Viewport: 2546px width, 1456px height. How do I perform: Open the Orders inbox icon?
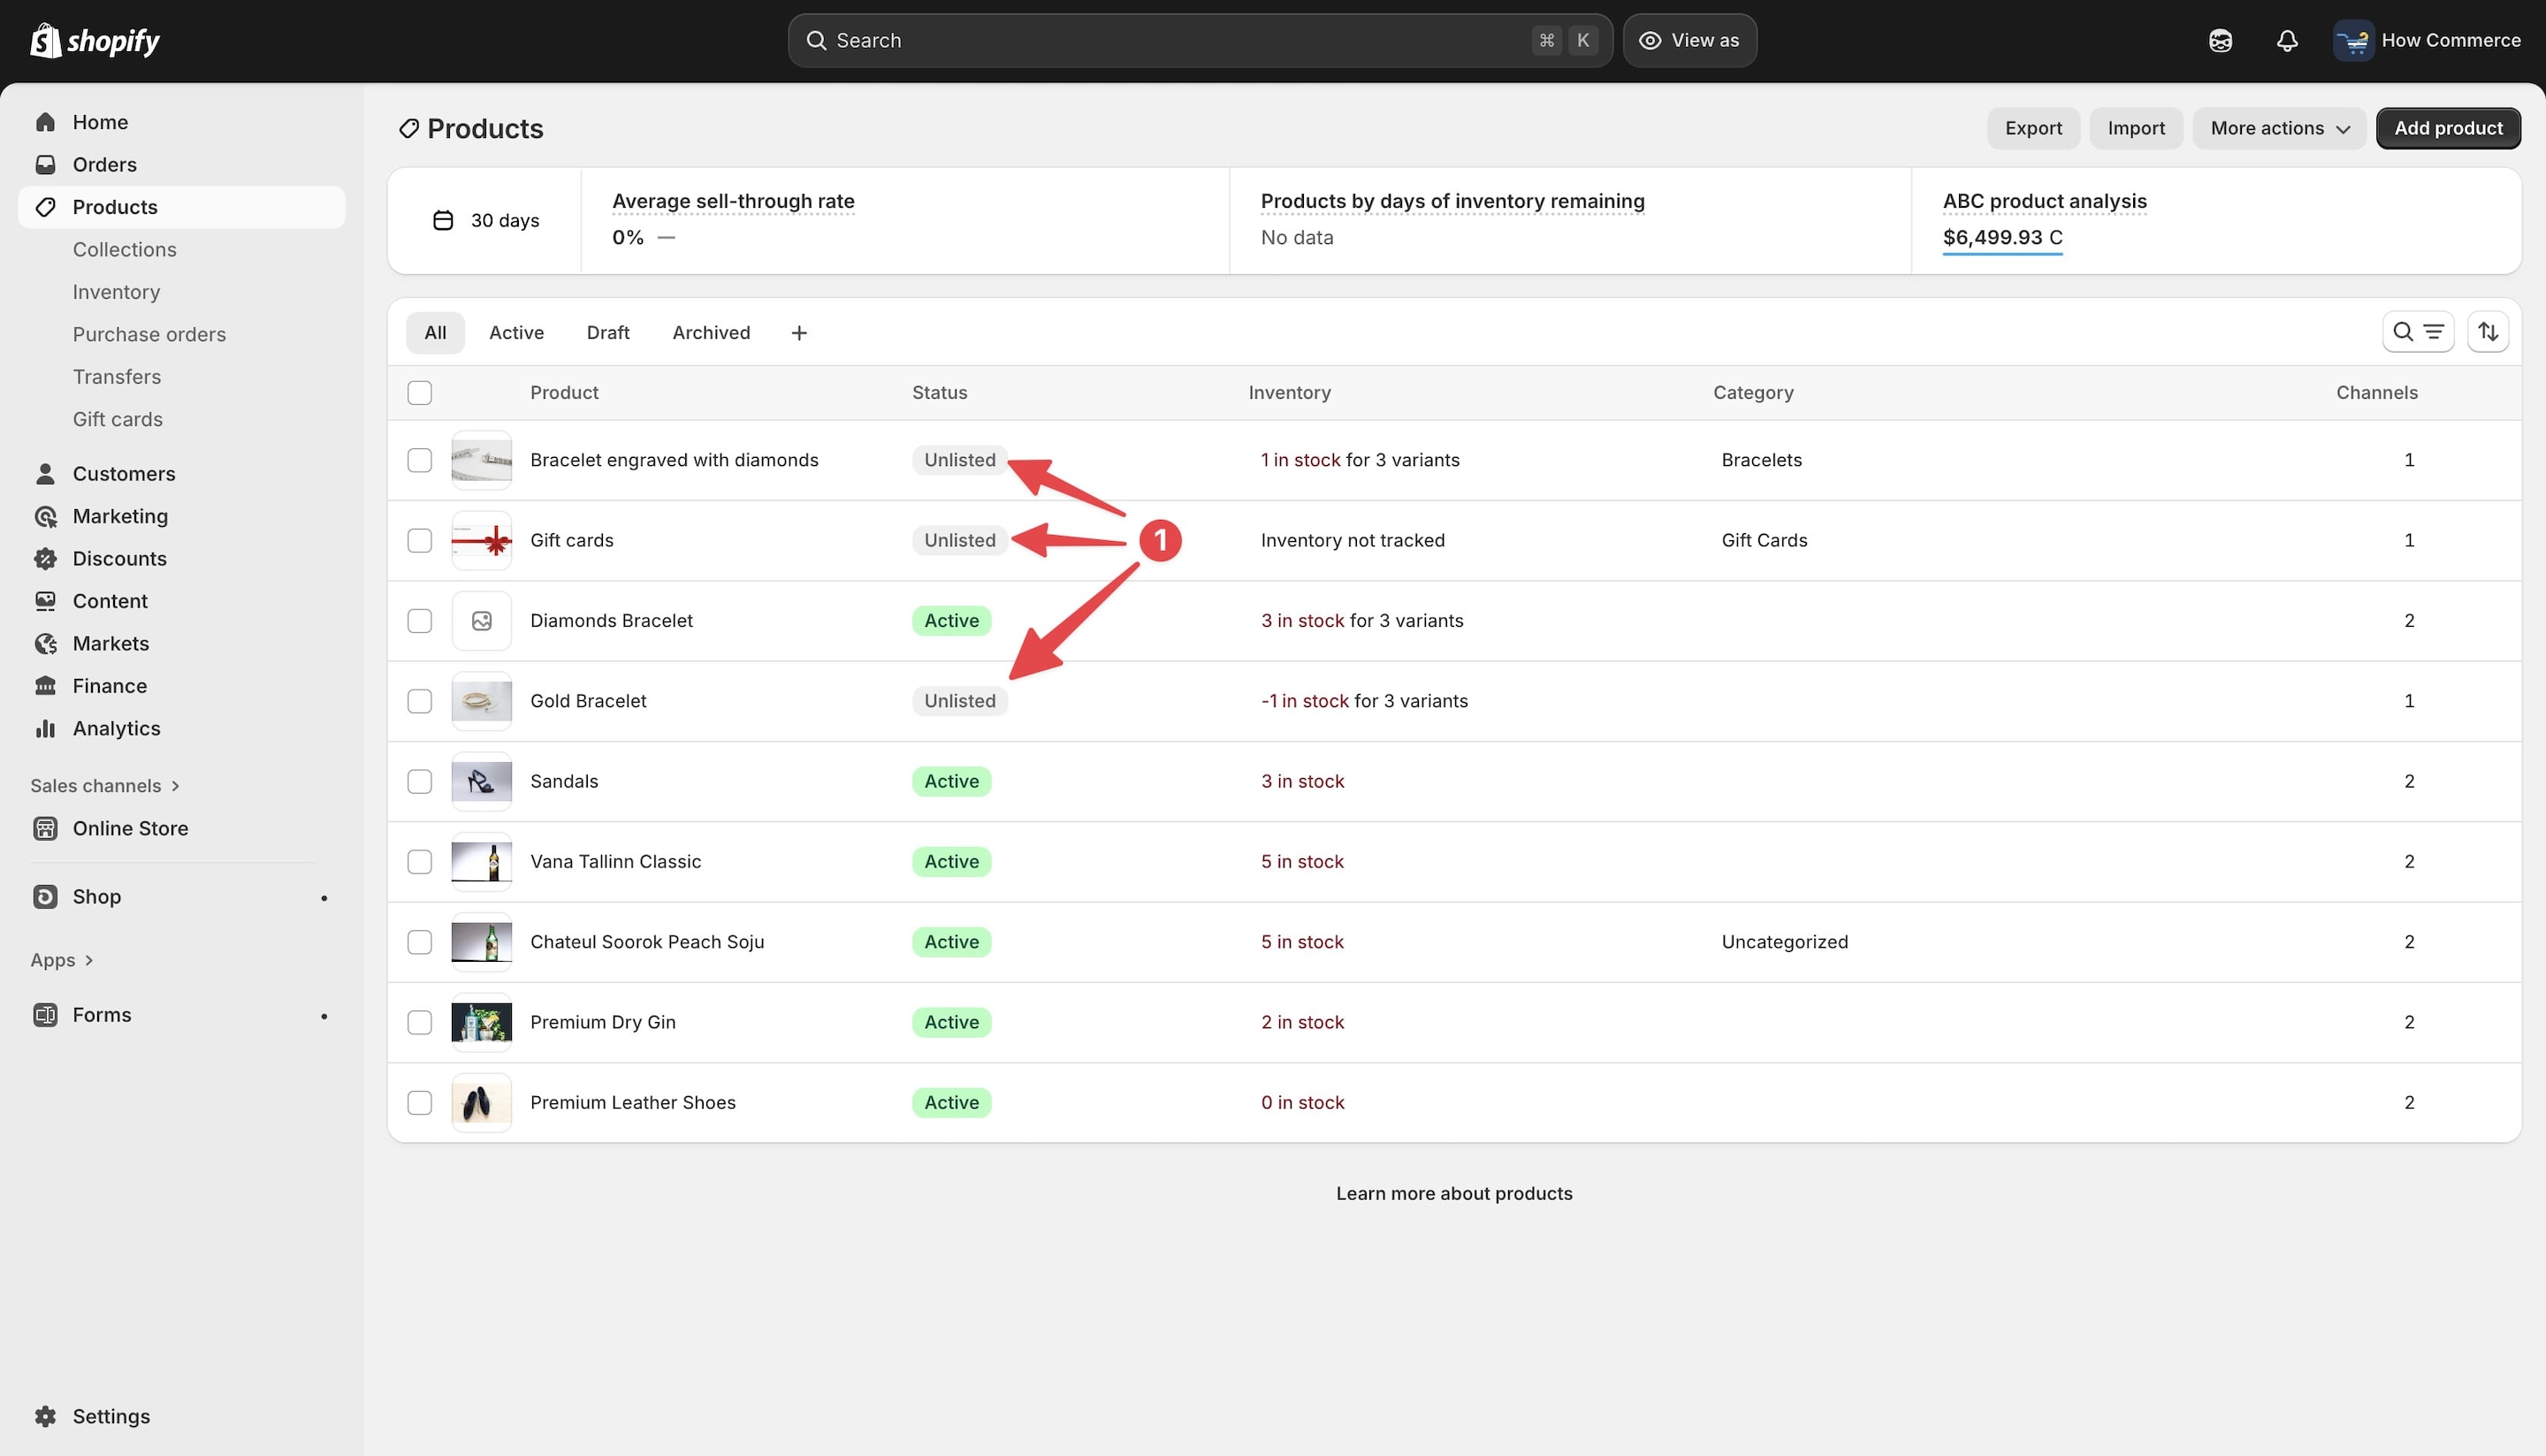pos(45,164)
